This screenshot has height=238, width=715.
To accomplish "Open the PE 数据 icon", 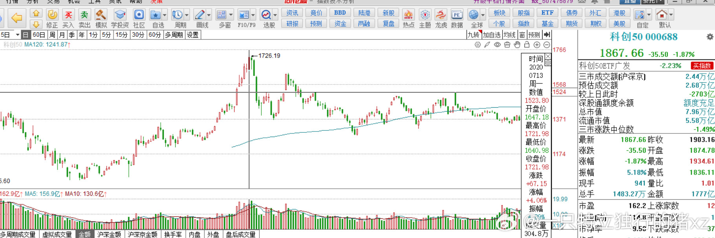I will coord(456,15).
